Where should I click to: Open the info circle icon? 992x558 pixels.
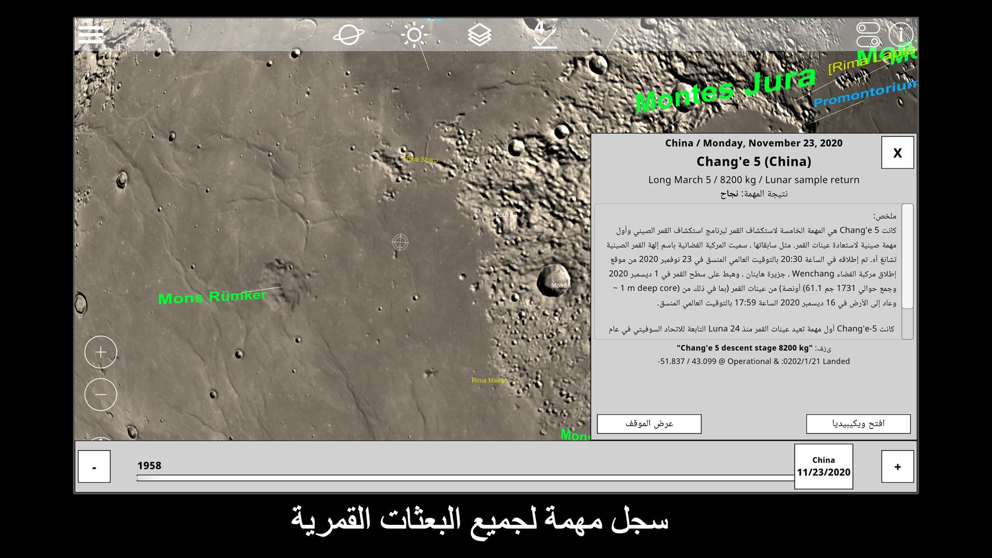(x=901, y=35)
